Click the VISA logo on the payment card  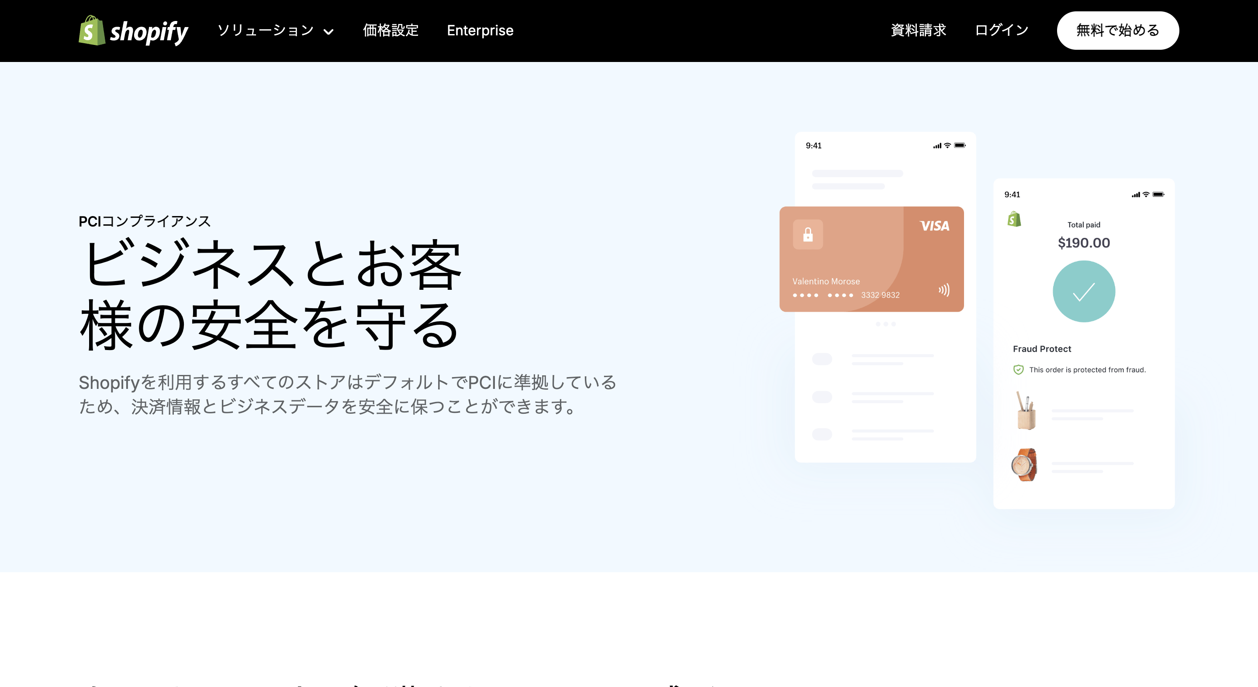click(x=934, y=226)
